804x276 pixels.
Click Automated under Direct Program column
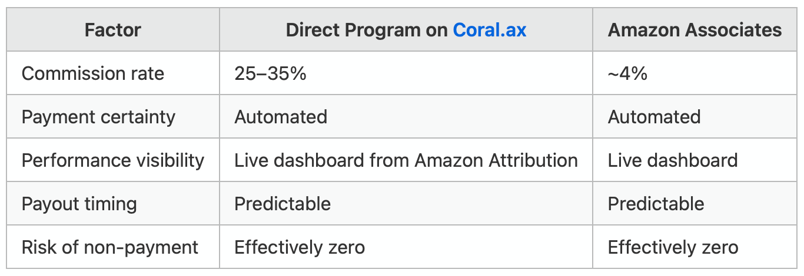tap(281, 117)
